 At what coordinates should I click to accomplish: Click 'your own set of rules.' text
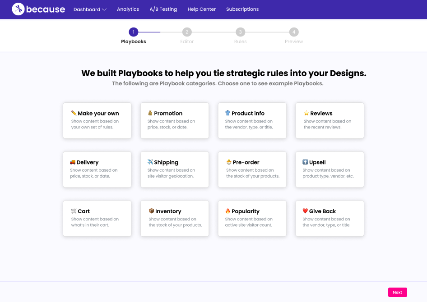coord(92,127)
